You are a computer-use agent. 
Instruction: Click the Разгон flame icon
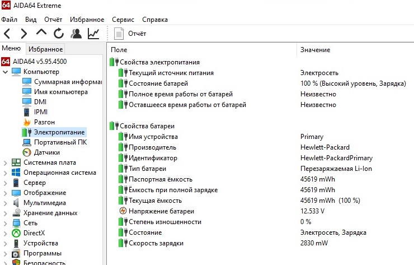pyautogui.click(x=27, y=122)
